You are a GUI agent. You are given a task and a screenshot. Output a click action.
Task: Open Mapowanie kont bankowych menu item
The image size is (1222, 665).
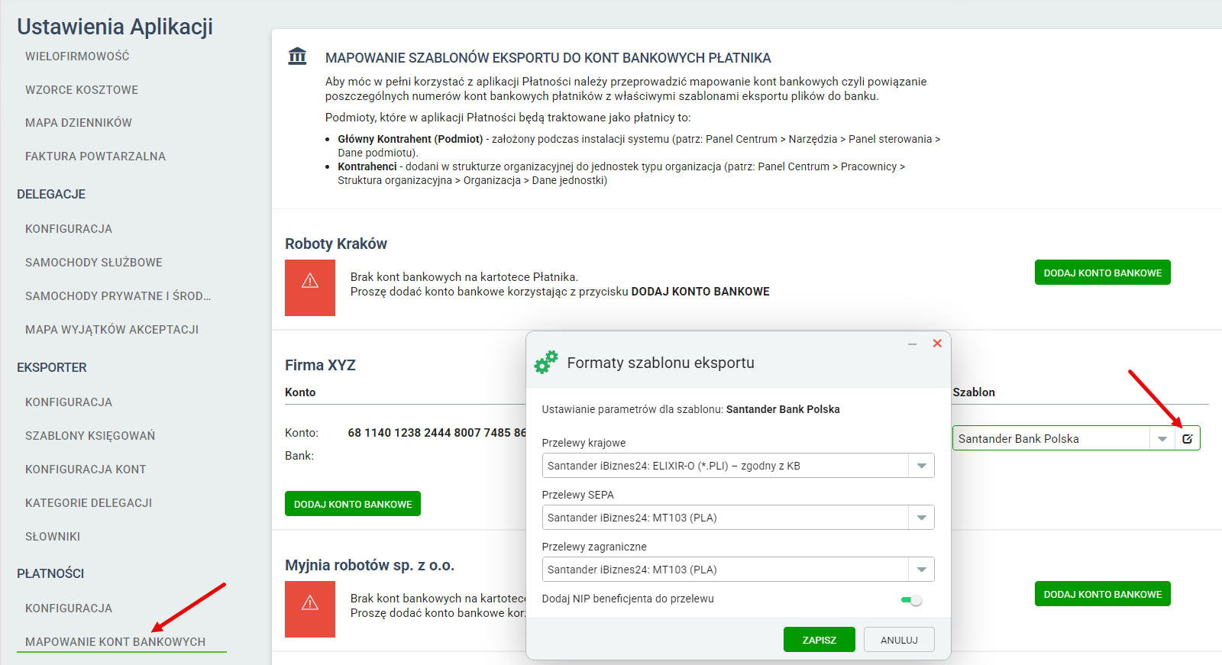(x=115, y=642)
